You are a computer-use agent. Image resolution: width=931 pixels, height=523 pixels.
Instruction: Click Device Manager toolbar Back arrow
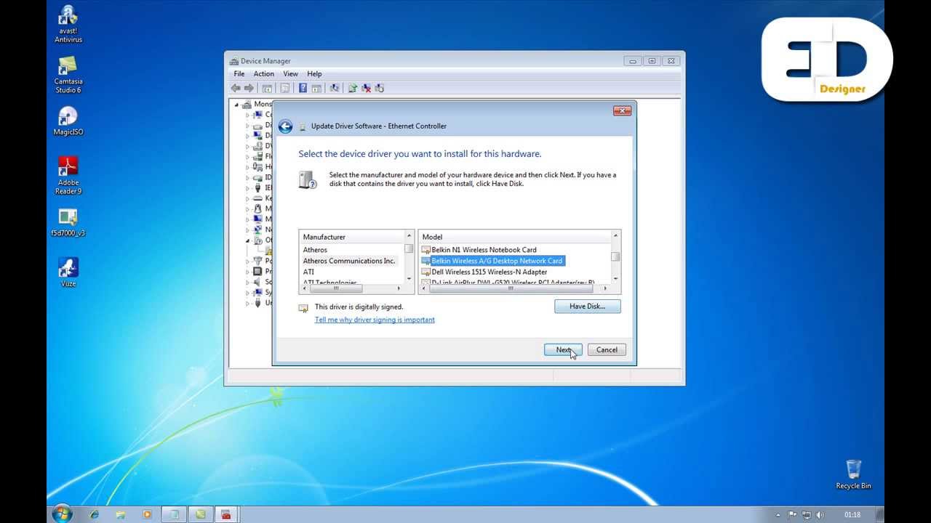click(236, 88)
